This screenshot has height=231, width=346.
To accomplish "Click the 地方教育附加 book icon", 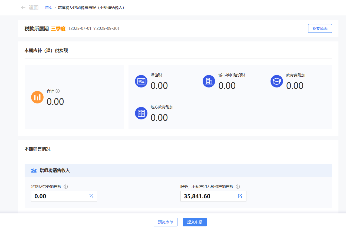I will click(x=141, y=113).
